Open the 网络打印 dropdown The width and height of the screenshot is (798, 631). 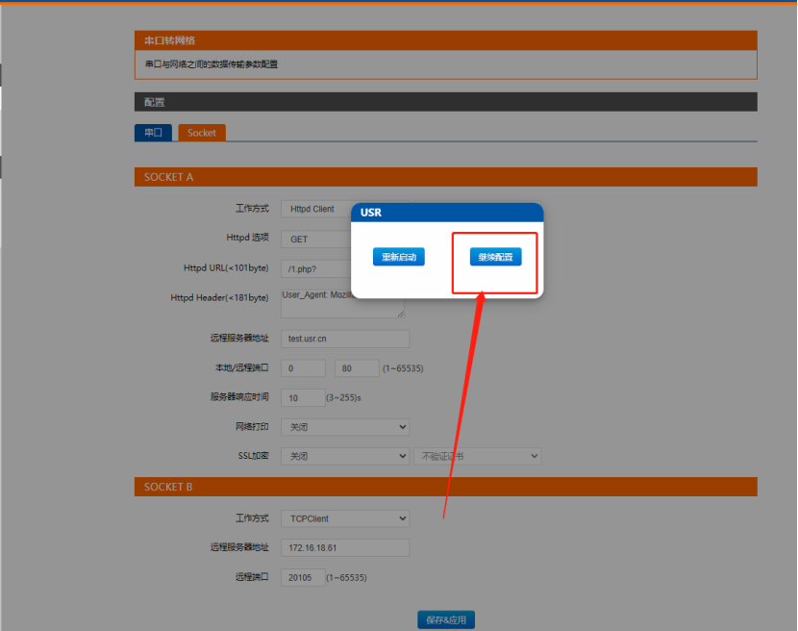(x=345, y=427)
